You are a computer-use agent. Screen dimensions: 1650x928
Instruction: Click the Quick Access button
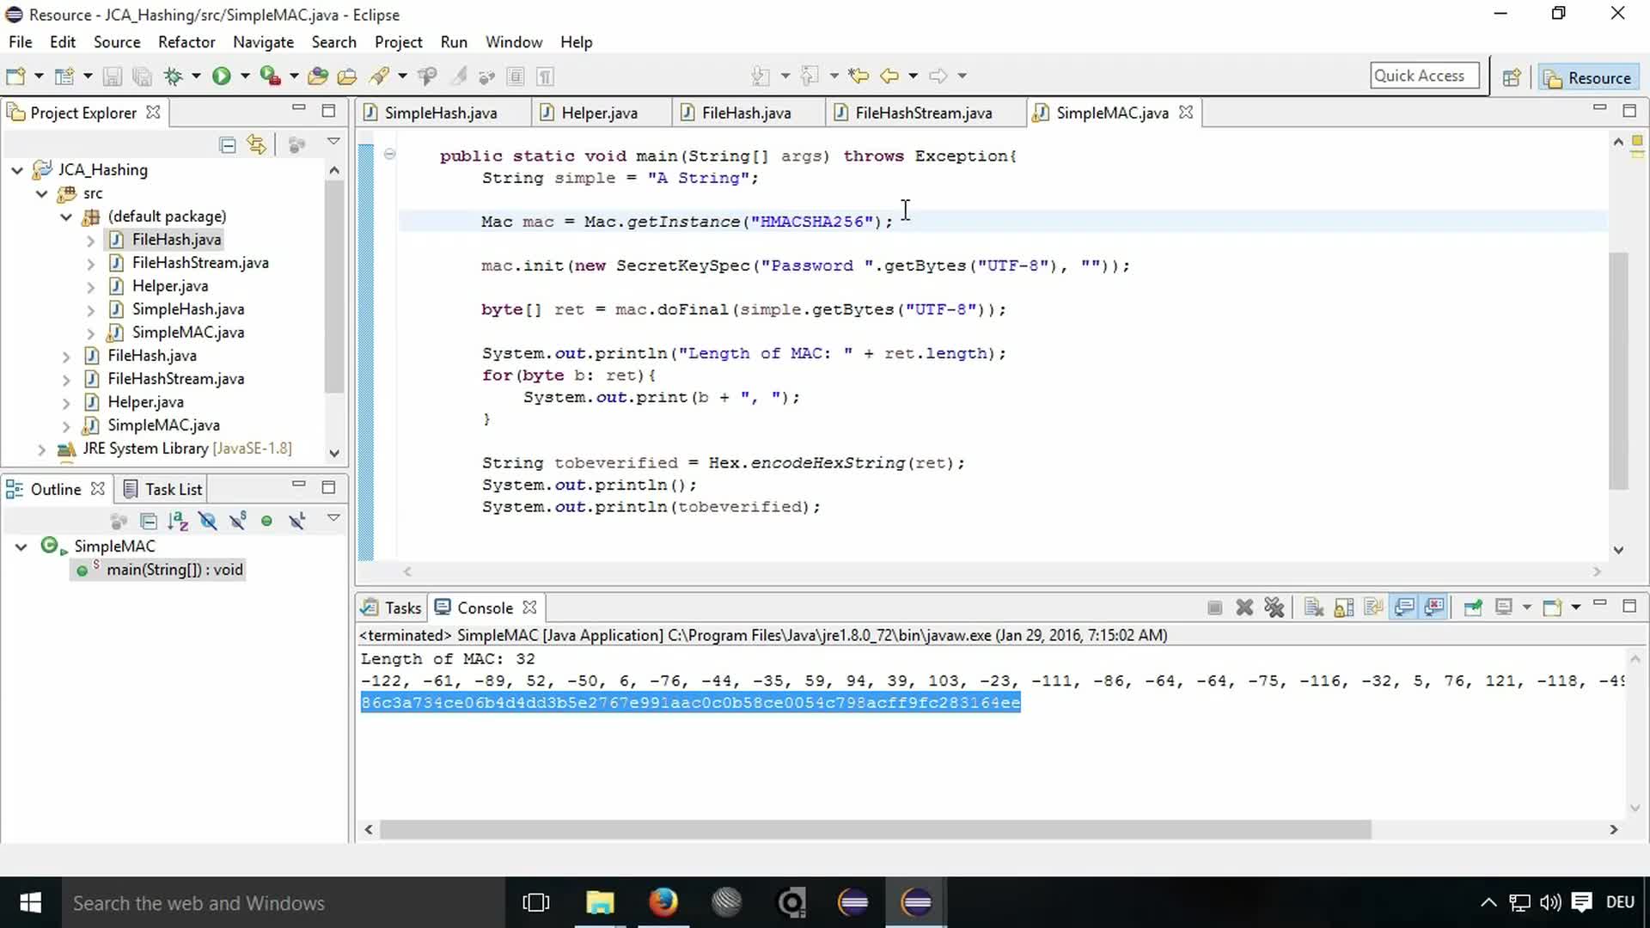tap(1424, 75)
